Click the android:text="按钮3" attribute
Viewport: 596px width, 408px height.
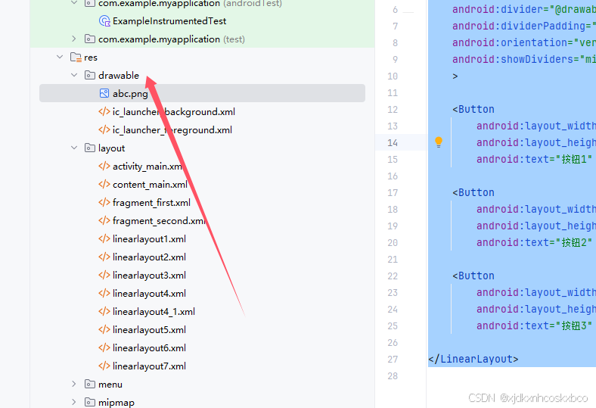[x=535, y=325]
